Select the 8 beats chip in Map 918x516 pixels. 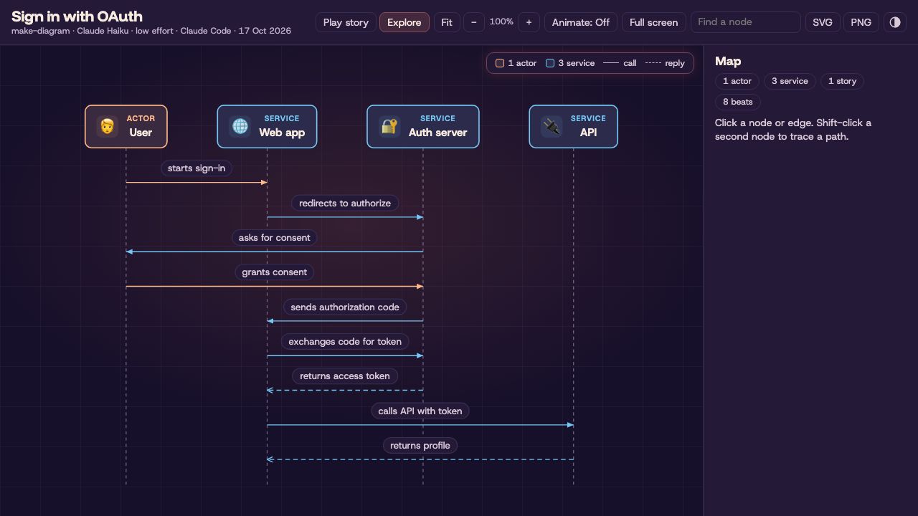738,102
